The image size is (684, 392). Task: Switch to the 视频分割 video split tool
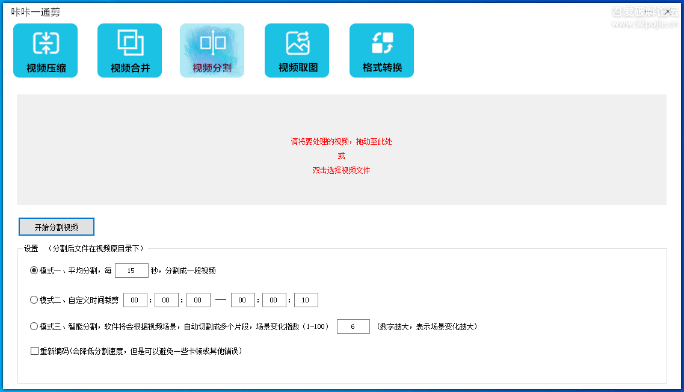click(212, 51)
